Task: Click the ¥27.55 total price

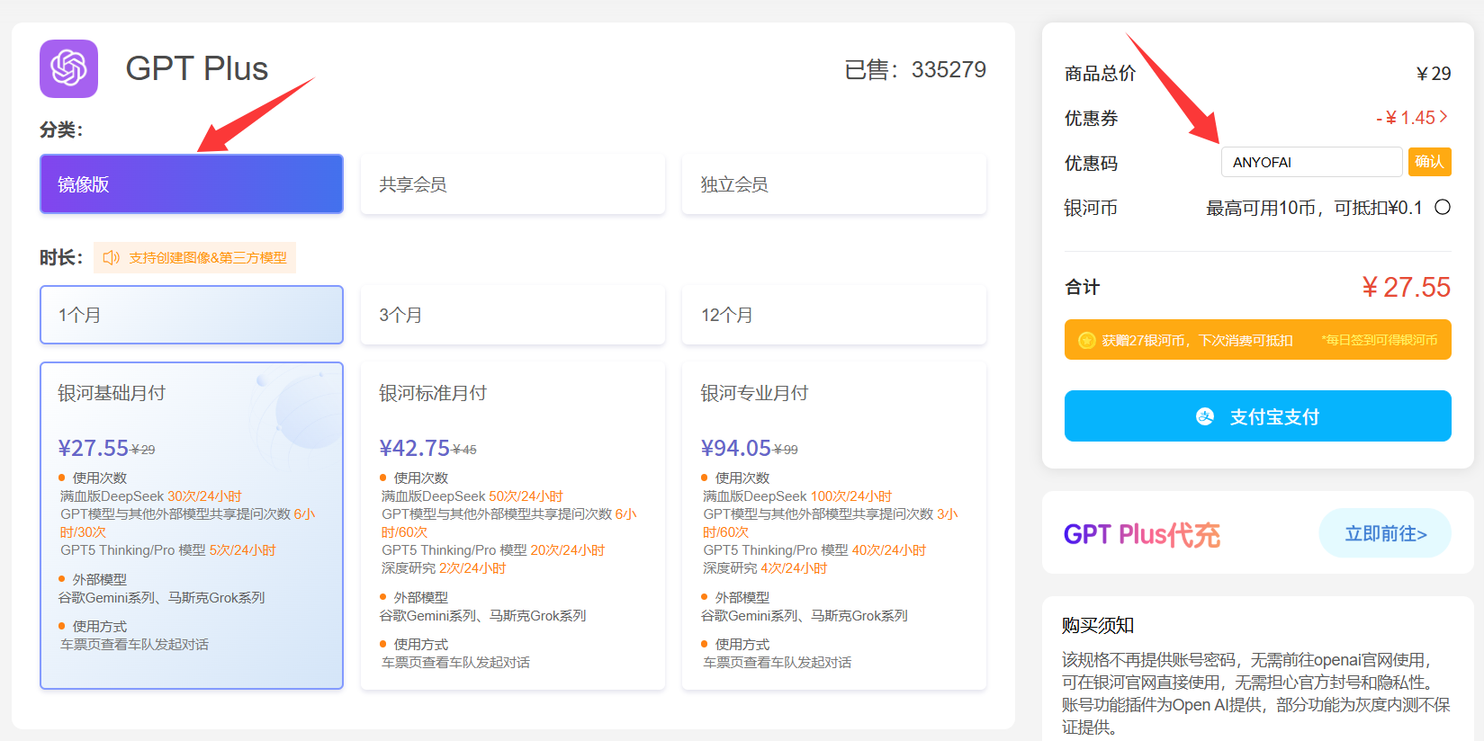Action: pos(1406,287)
